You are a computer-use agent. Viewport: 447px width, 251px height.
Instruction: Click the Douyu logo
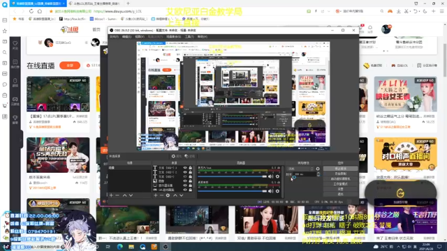point(70,29)
